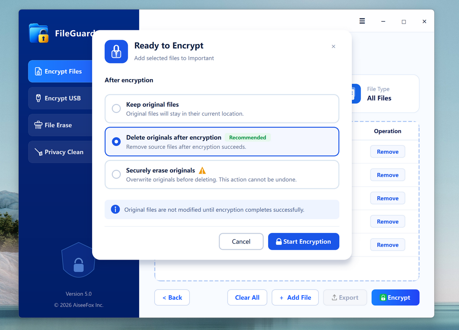Click the Add File button
This screenshot has width=459, height=330.
(295, 297)
